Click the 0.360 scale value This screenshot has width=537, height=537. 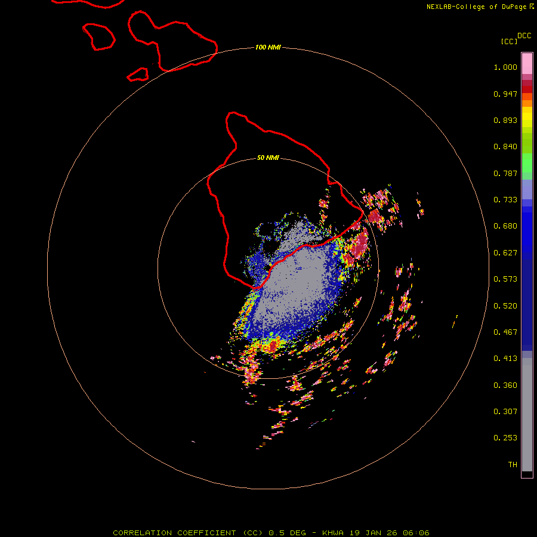505,385
